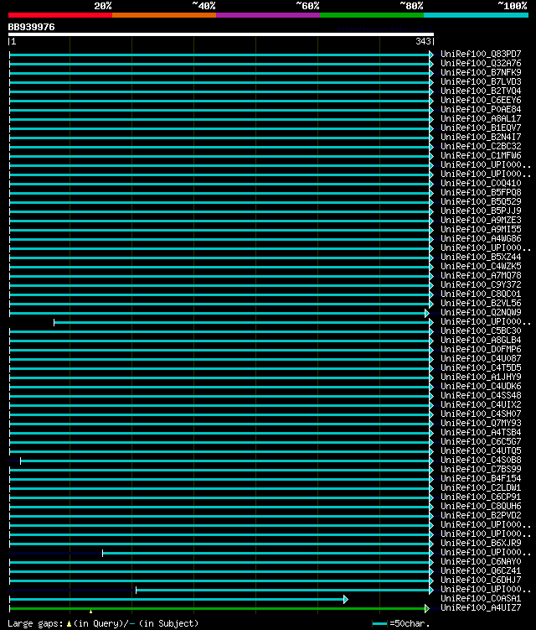The height and width of the screenshot is (630, 536).
Task: Select the UniRef100_A8AL17 label
Action: click(481, 118)
